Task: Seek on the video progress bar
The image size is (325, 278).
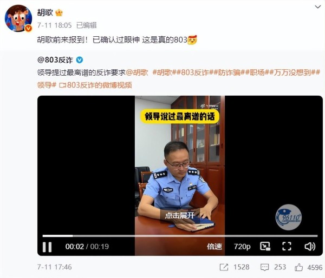Action: coord(180,236)
